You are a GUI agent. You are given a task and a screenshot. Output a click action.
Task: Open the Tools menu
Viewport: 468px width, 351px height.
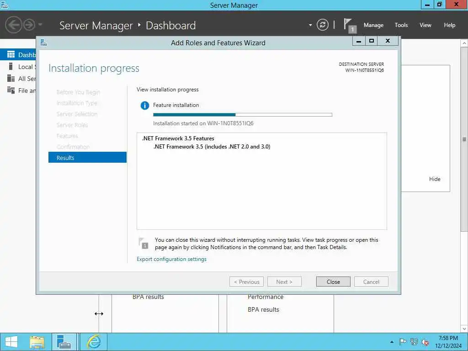tap(401, 26)
